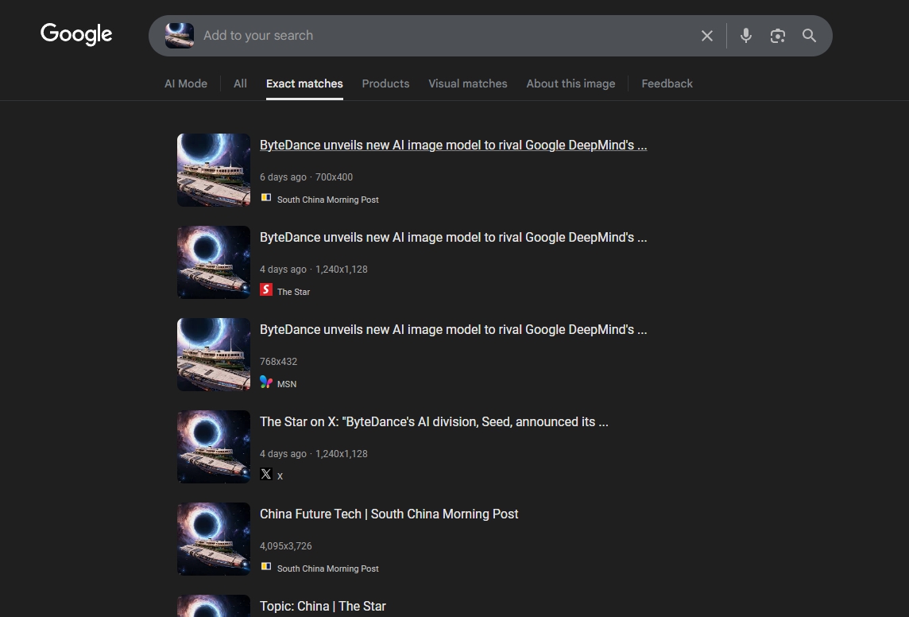Click The Star red favicon icon

pos(266,289)
